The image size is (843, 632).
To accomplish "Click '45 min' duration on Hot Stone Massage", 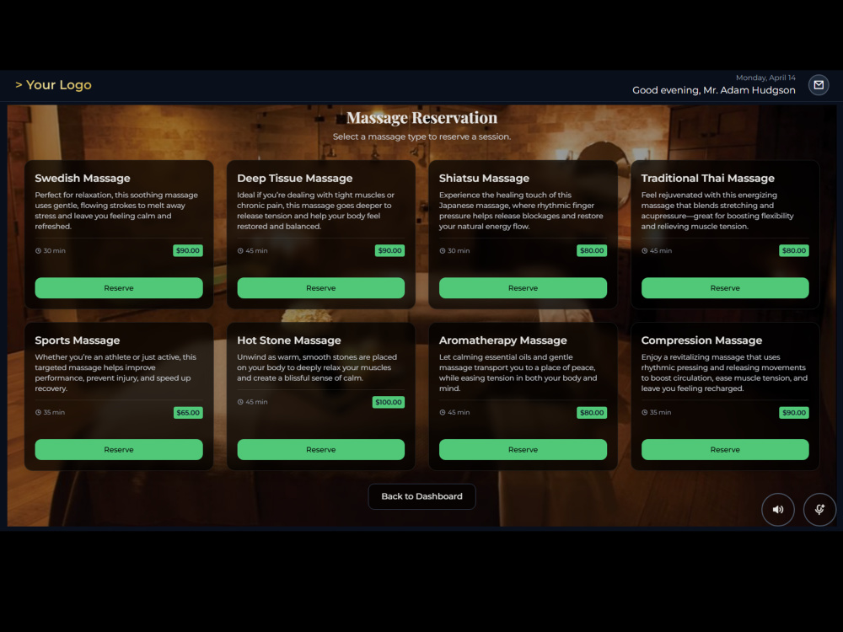I will (256, 402).
